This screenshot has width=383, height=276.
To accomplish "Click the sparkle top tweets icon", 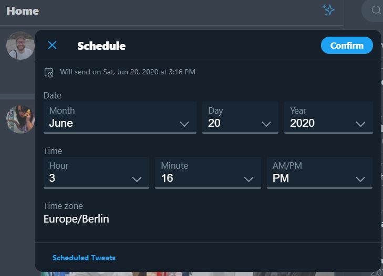I will pos(328,10).
